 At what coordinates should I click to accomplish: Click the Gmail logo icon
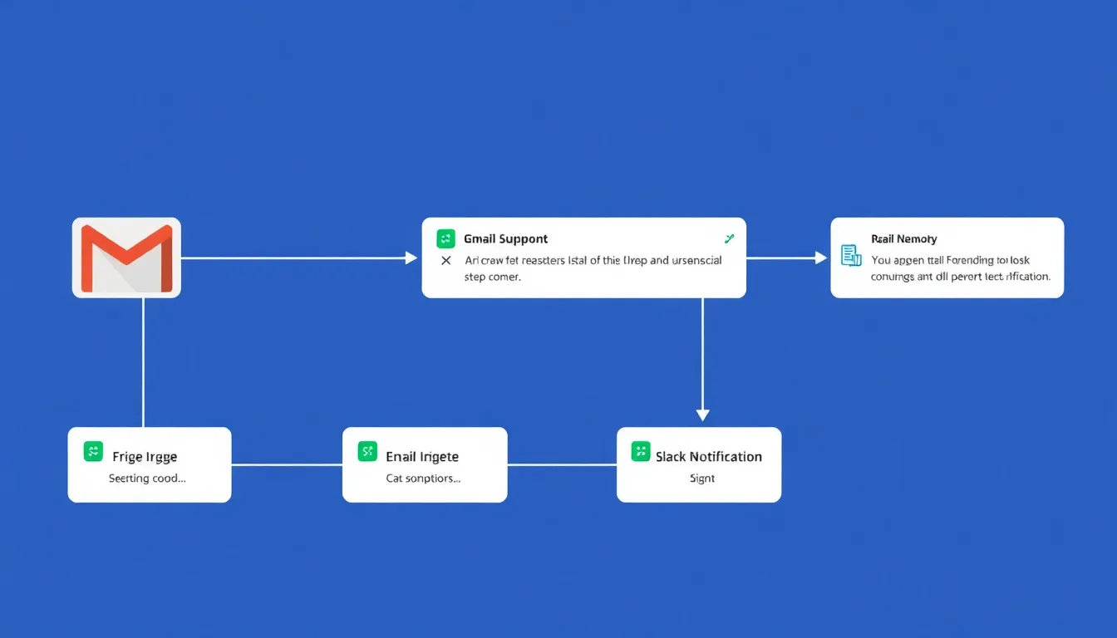(x=126, y=258)
